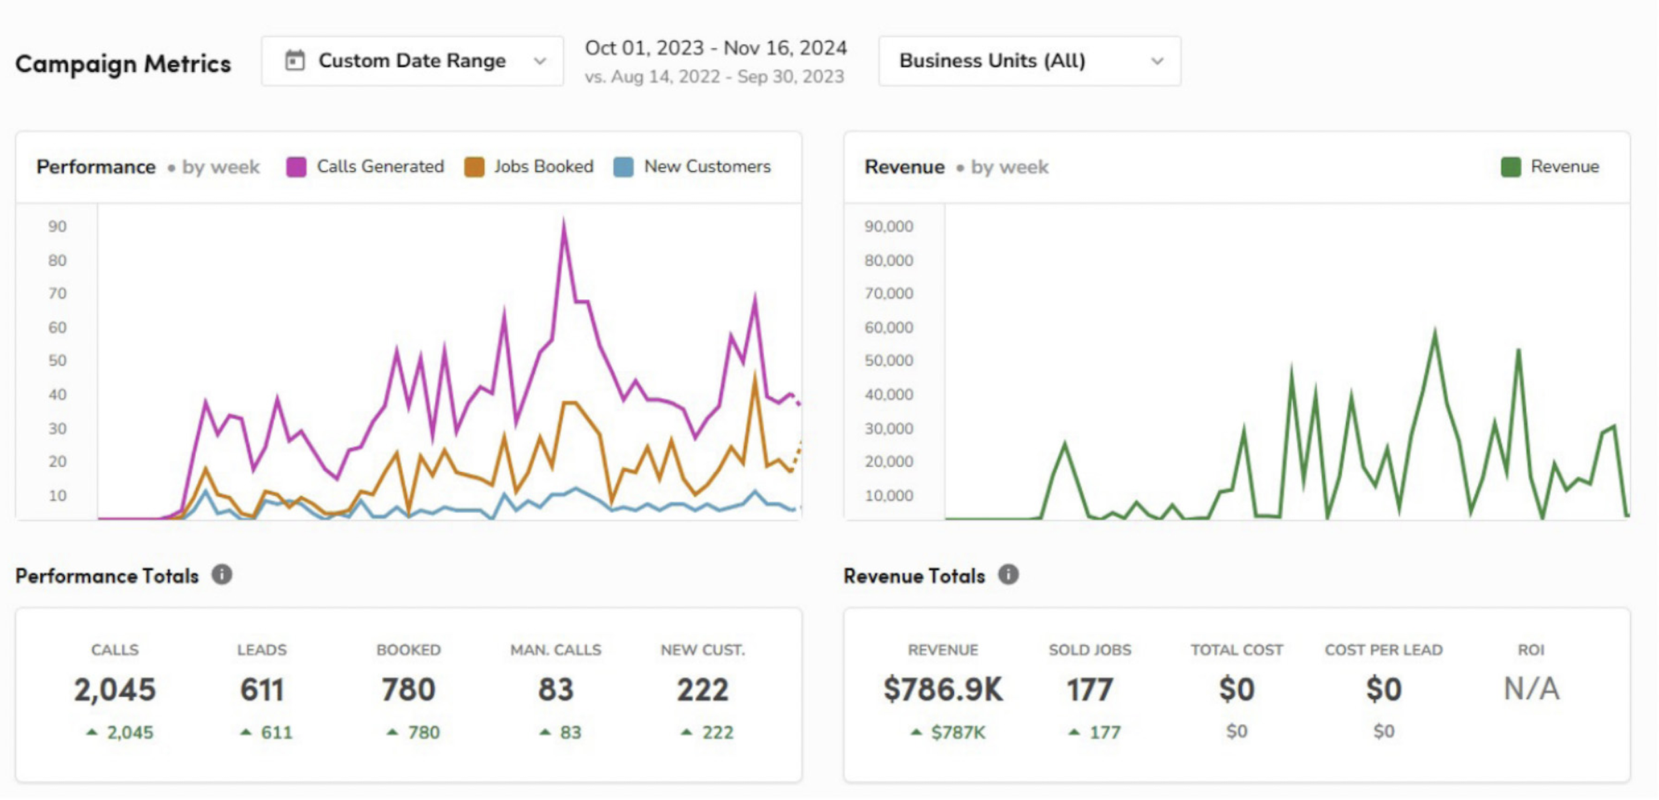Toggle the Revenue green legend swatch
1659x800 pixels.
click(1511, 167)
